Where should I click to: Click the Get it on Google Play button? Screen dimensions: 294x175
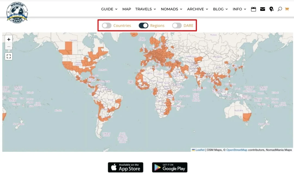coord(170,167)
